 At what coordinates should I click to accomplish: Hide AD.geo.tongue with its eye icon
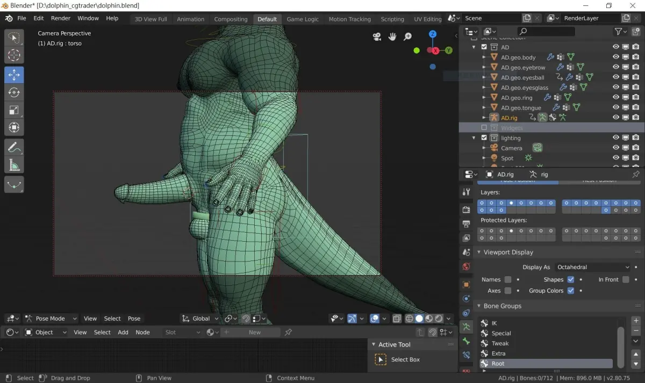point(616,107)
